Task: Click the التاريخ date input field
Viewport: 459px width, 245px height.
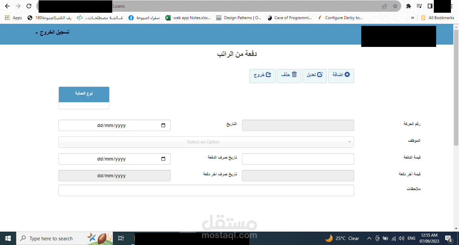Action: [115, 125]
